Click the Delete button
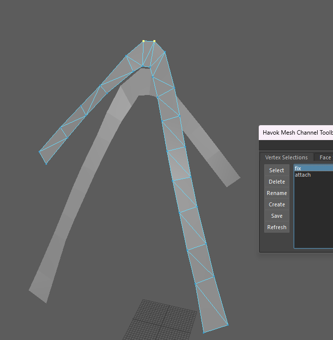 click(x=277, y=182)
